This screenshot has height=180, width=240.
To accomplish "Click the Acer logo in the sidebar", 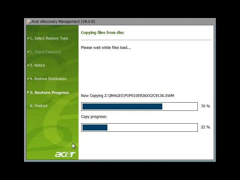I will pyautogui.click(x=65, y=154).
